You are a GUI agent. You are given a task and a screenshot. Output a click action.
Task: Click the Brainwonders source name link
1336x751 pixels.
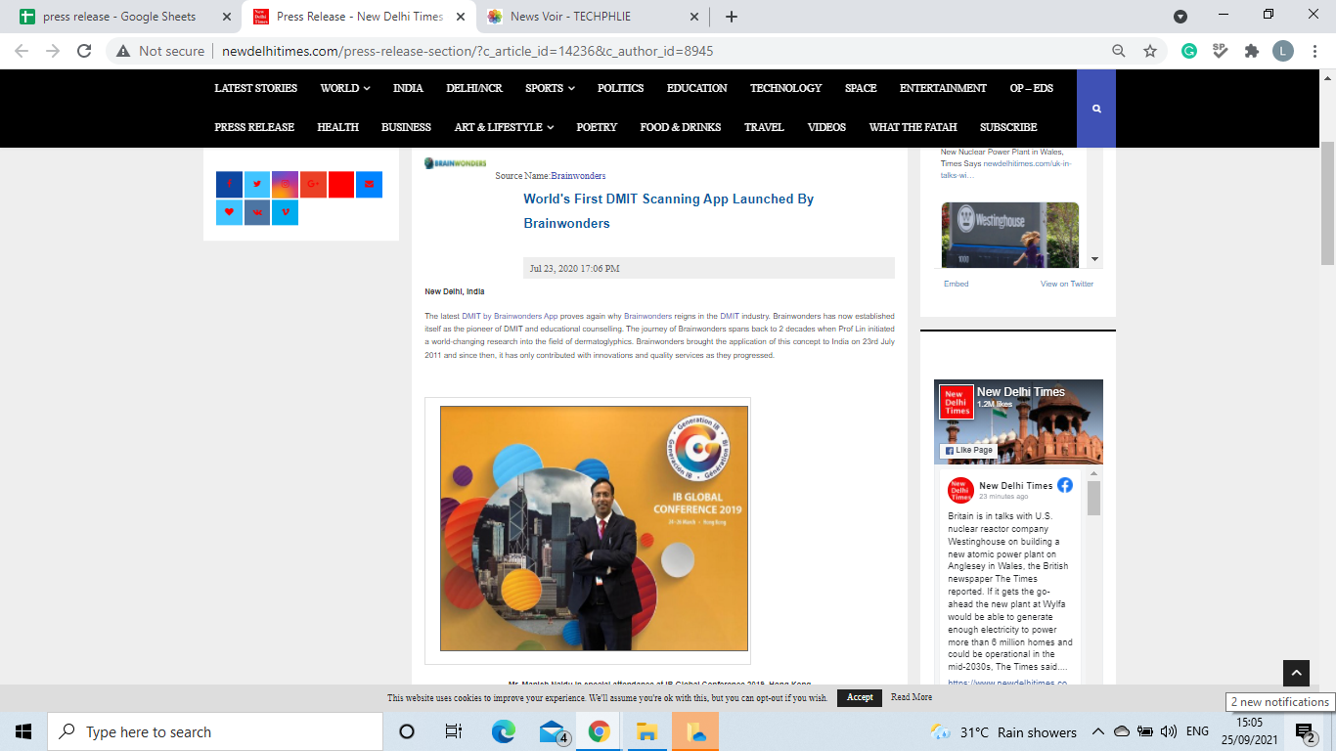click(x=578, y=176)
